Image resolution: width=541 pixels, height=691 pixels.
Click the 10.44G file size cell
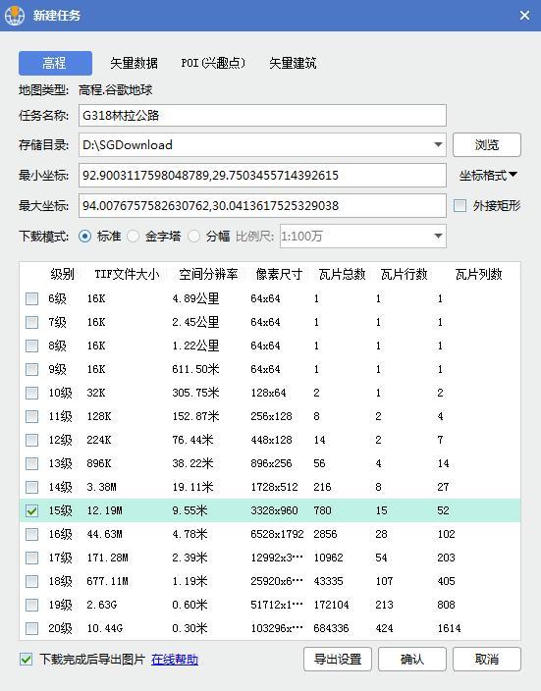[x=104, y=628]
